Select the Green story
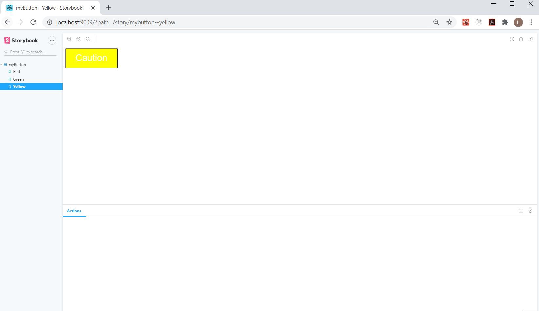 (18, 79)
